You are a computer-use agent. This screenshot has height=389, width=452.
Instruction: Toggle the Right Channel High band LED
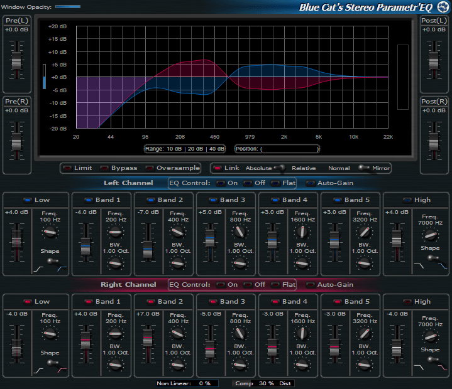[407, 302]
